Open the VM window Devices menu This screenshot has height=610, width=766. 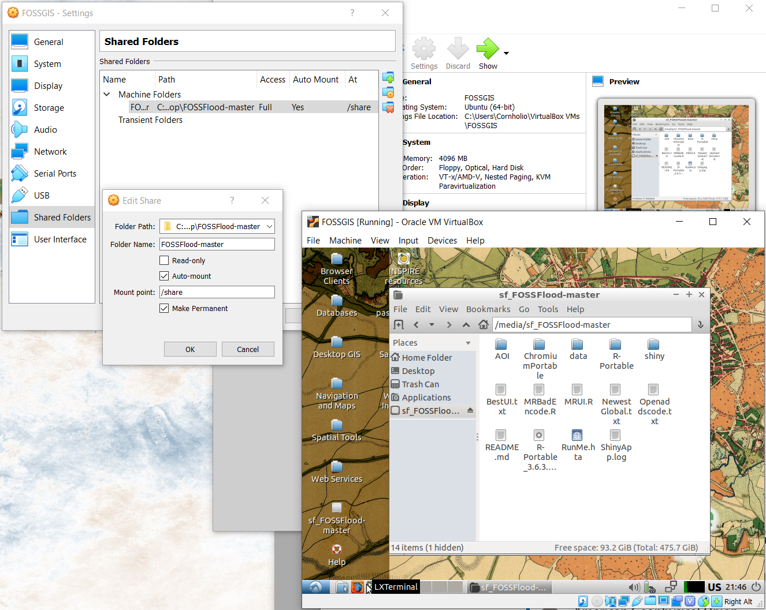coord(443,241)
